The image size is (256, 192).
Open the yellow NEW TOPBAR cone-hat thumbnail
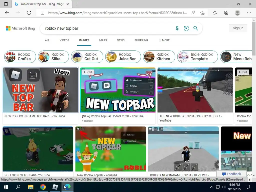(111, 149)
